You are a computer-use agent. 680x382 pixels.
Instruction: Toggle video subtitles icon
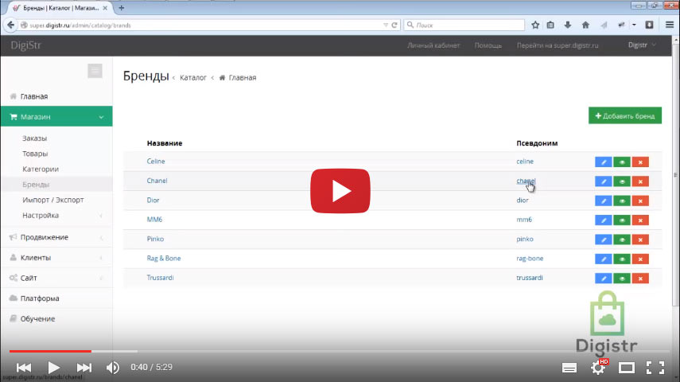click(x=569, y=368)
